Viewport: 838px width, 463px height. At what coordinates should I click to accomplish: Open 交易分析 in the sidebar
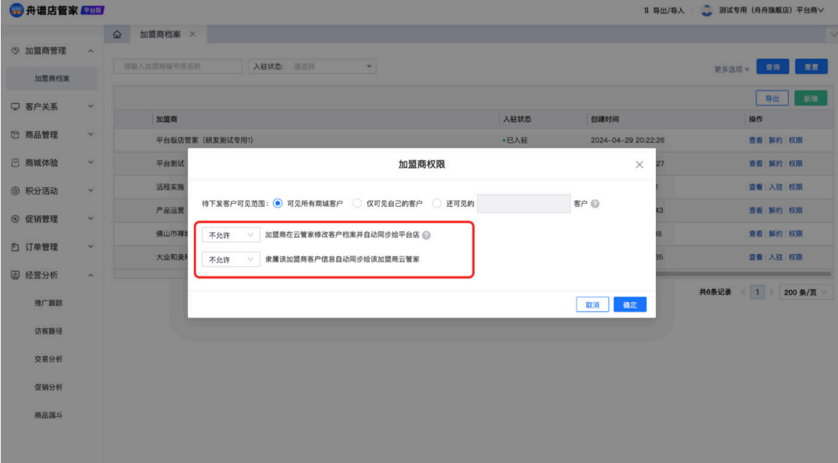pyautogui.click(x=48, y=359)
